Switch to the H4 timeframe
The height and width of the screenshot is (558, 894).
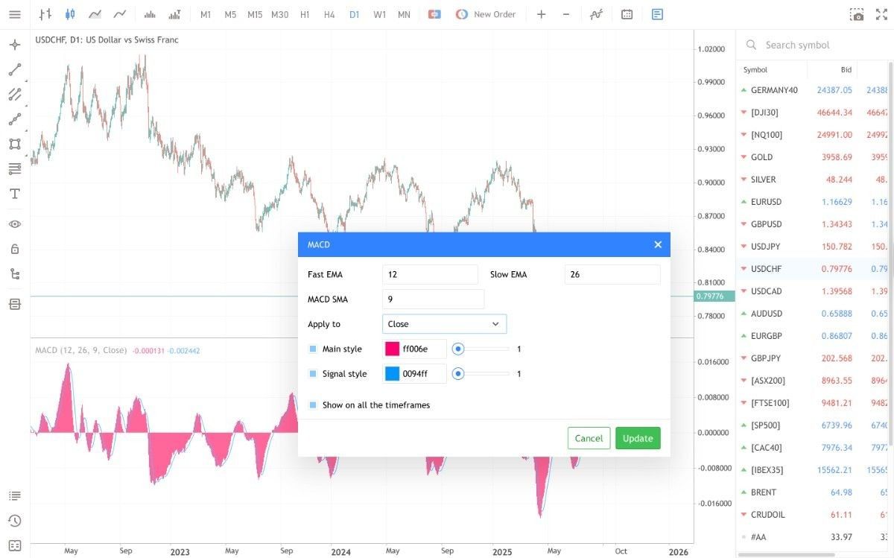coord(329,14)
